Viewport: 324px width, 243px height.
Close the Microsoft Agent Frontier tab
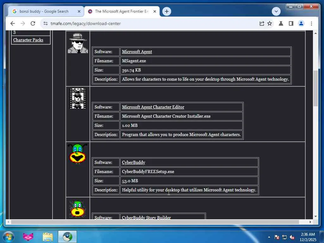[x=154, y=12]
